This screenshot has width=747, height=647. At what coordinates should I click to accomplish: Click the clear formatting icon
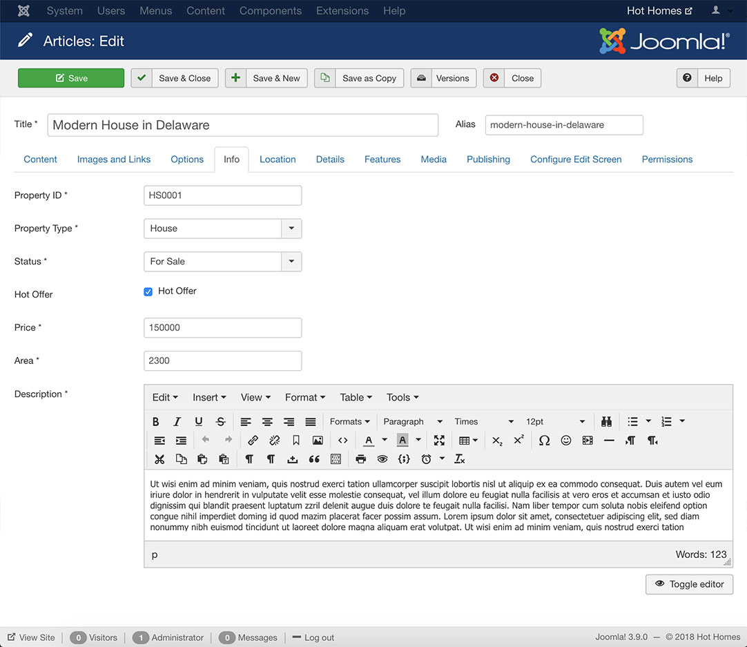click(459, 459)
